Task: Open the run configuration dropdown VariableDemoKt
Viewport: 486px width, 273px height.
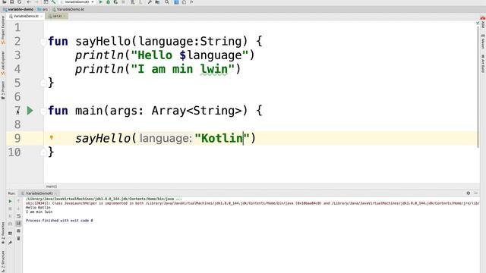Action: [77, 2]
